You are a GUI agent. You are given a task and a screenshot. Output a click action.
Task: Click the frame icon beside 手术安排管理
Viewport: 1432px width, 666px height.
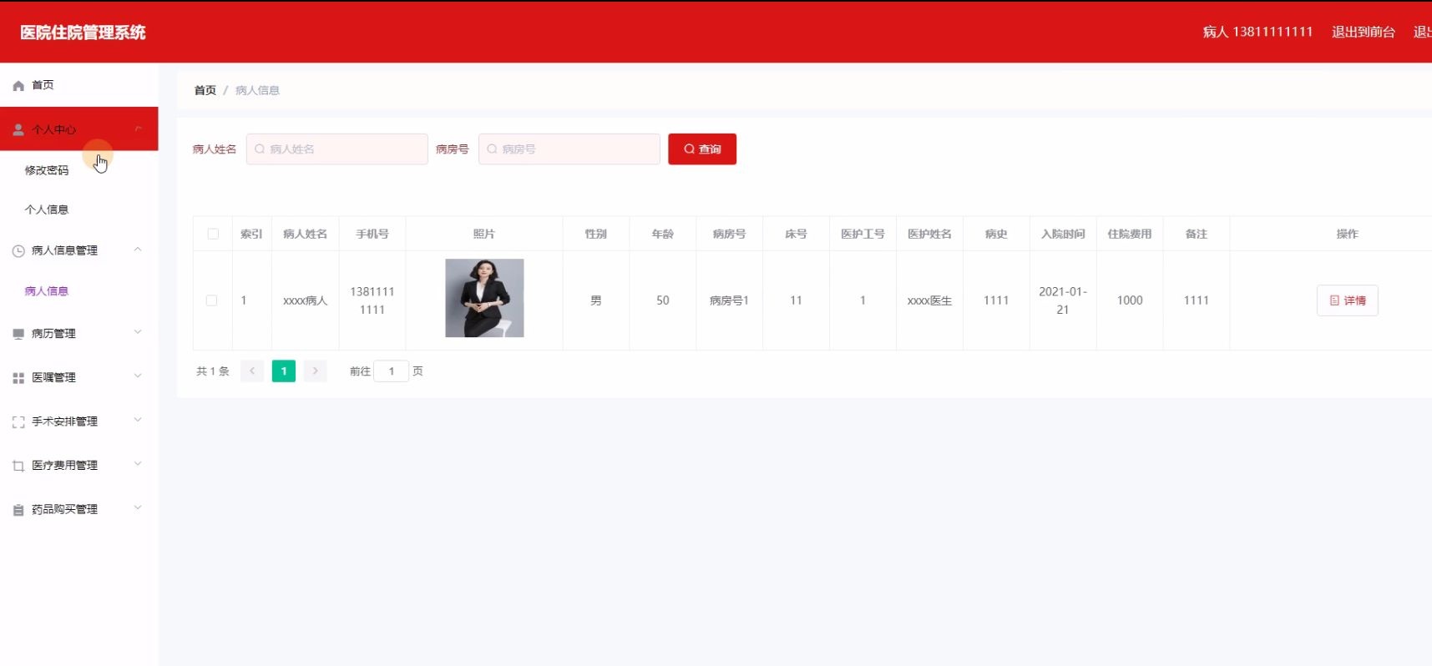pos(18,422)
